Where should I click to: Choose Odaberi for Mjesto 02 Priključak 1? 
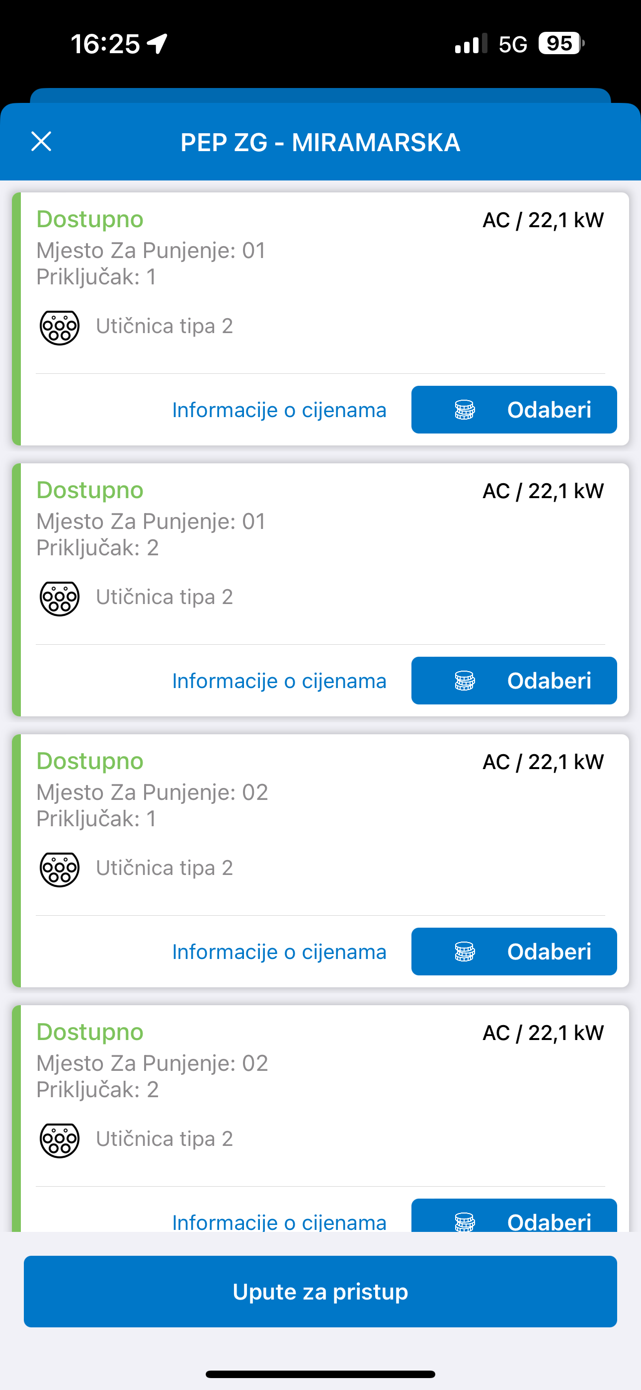tap(514, 952)
